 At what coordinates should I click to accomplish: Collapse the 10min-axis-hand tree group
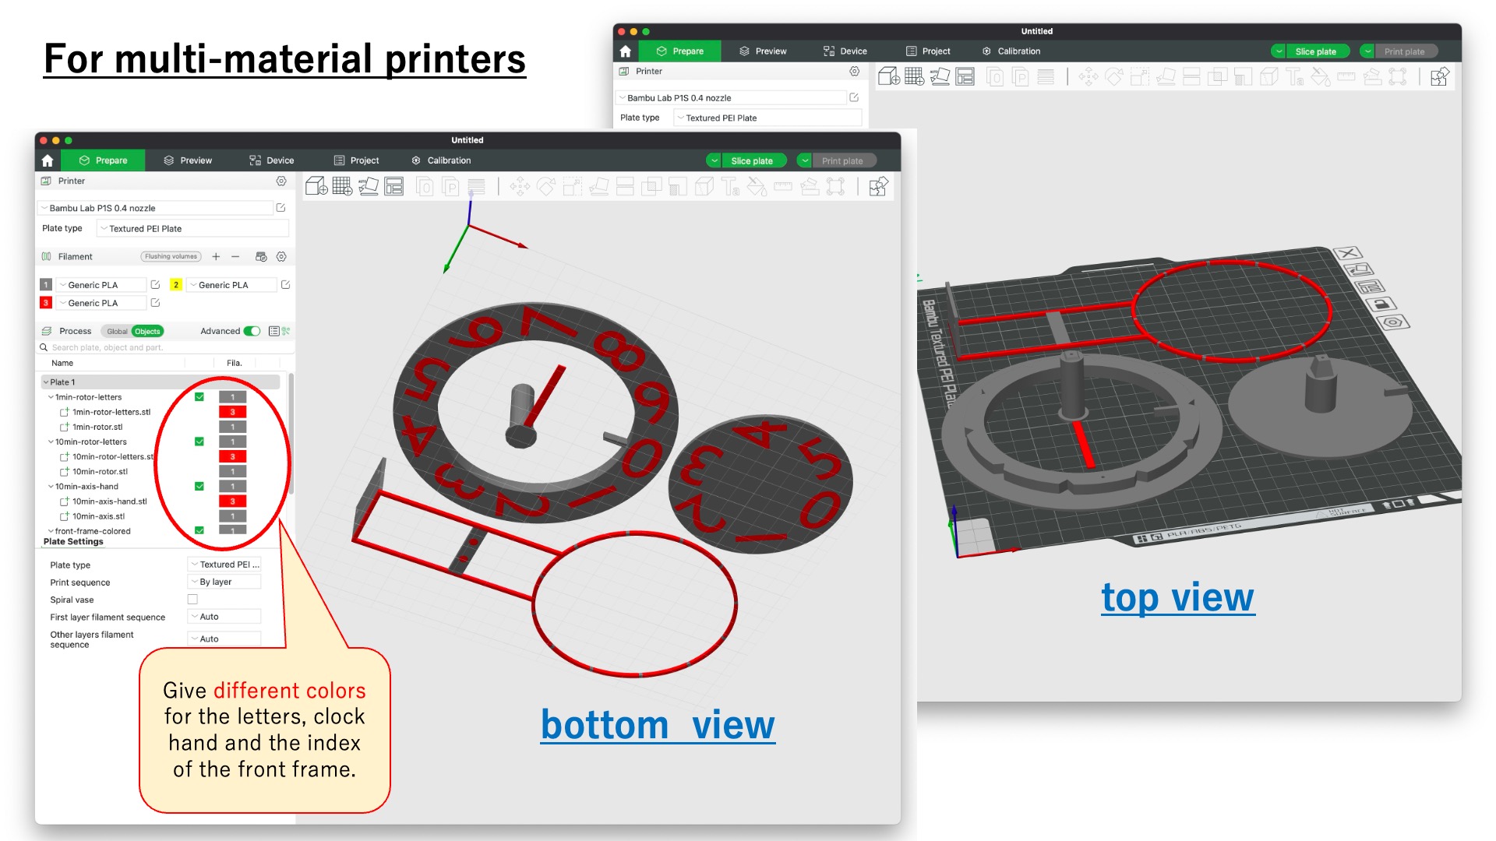click(51, 487)
